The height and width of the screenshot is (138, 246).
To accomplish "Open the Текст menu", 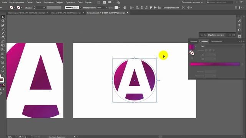I will point(38,2).
